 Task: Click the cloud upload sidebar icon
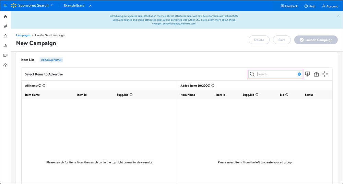pos(5,65)
